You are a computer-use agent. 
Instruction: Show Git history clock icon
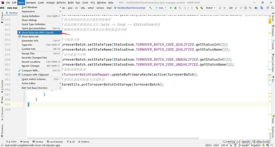point(245,8)
